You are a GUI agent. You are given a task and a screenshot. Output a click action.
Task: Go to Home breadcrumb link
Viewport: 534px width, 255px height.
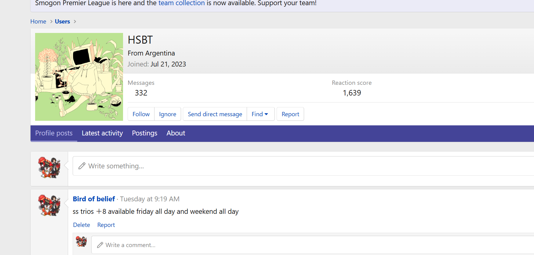38,22
